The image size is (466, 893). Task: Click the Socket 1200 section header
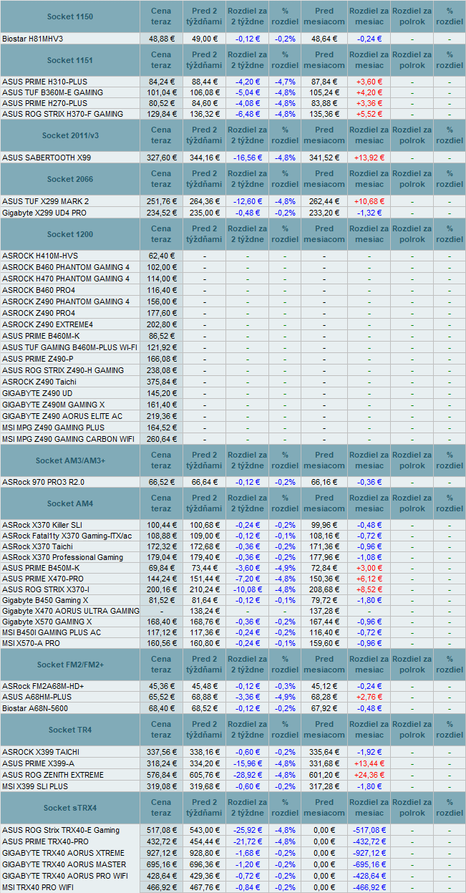69,234
